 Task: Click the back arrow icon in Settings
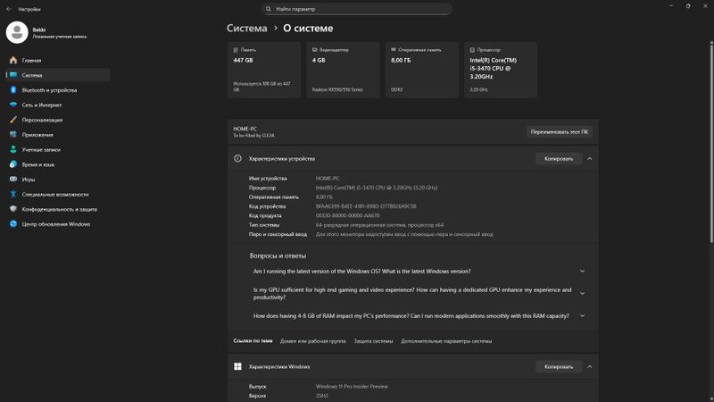click(9, 9)
